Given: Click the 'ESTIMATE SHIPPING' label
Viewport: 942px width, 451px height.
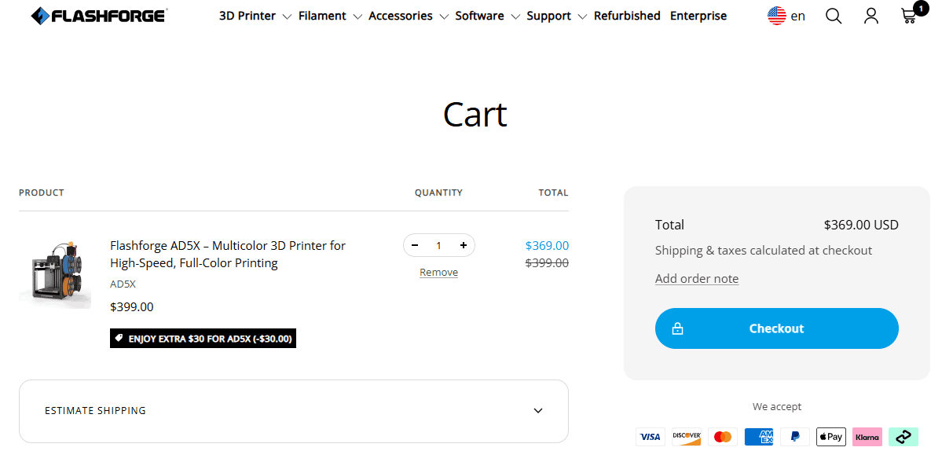Looking at the screenshot, I should click(96, 411).
